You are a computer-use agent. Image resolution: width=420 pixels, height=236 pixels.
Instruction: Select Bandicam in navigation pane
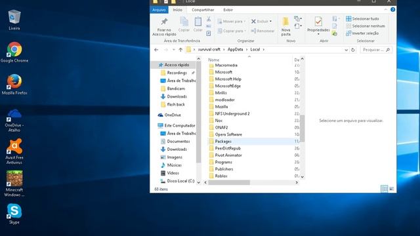coord(176,88)
